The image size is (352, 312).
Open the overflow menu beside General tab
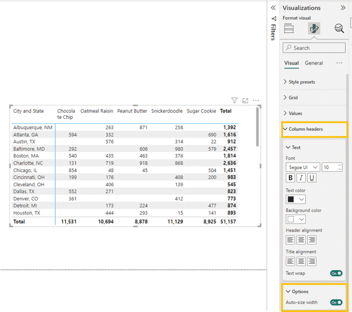pos(339,63)
